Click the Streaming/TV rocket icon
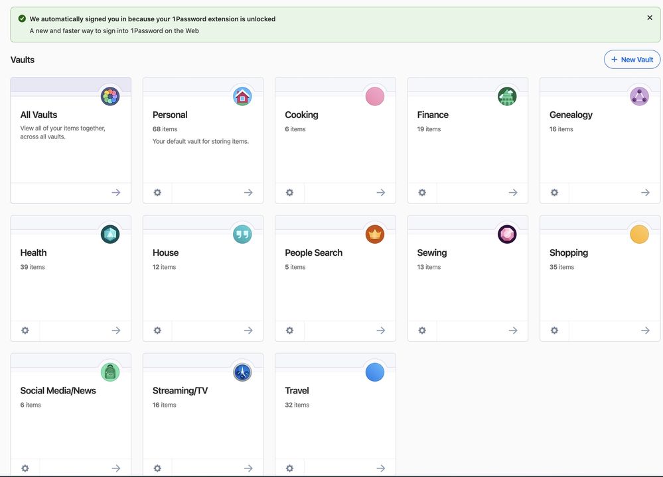Image resolution: width=663 pixels, height=477 pixels. click(242, 372)
